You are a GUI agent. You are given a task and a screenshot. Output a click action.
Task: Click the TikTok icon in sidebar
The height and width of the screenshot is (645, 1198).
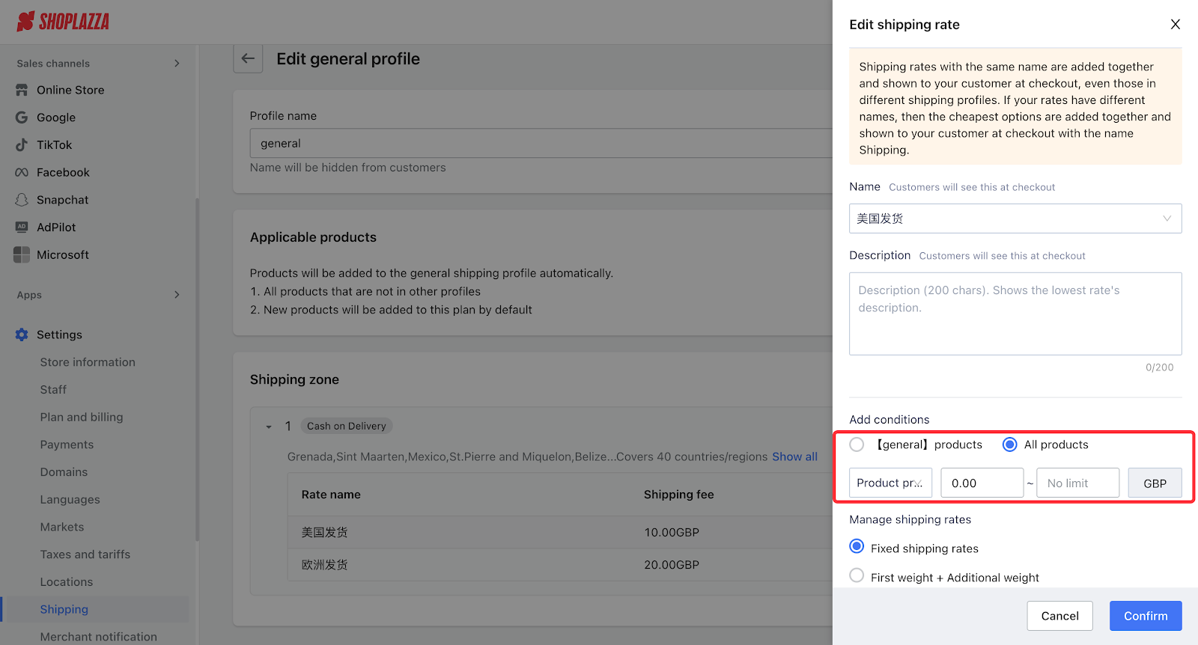(22, 145)
